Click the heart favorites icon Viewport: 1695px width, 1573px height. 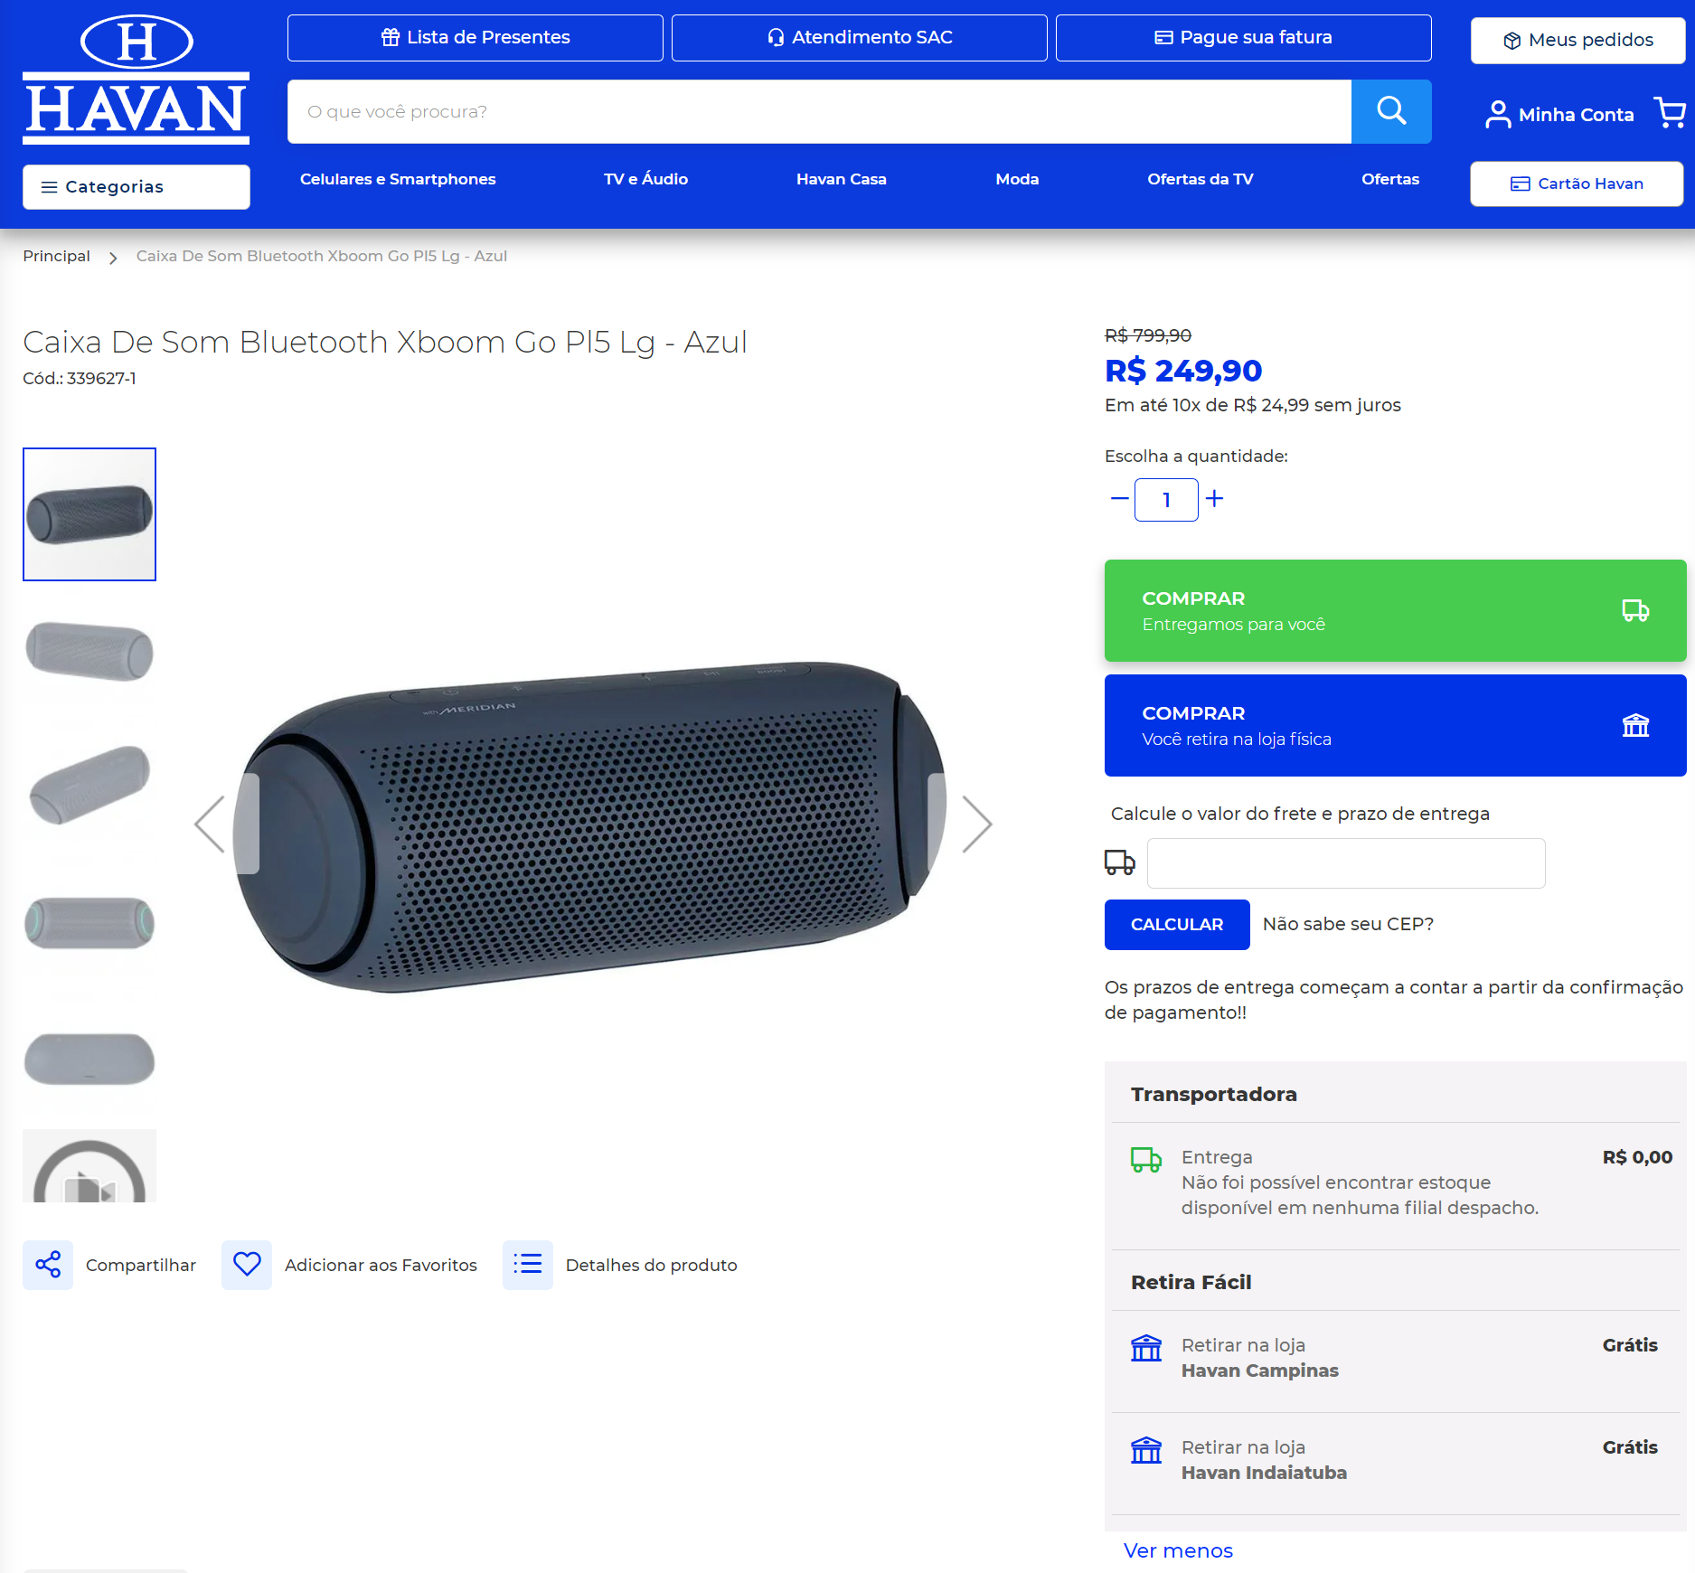[247, 1264]
